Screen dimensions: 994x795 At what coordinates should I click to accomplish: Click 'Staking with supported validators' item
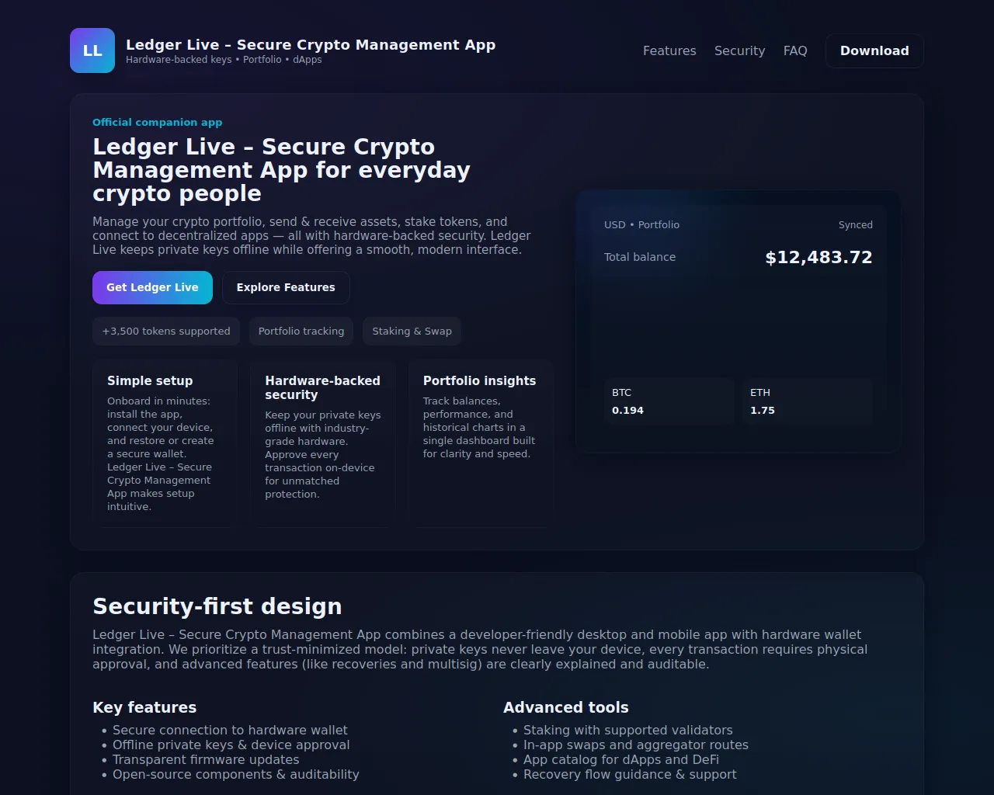click(x=628, y=730)
